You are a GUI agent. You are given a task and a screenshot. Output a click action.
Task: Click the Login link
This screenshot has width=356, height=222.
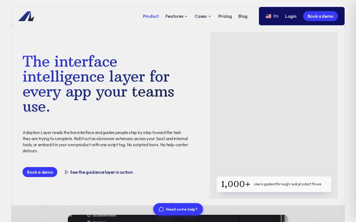291,16
